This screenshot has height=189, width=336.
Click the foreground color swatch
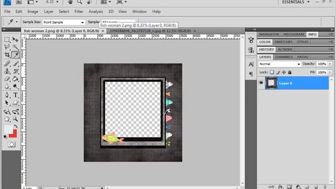8,129
